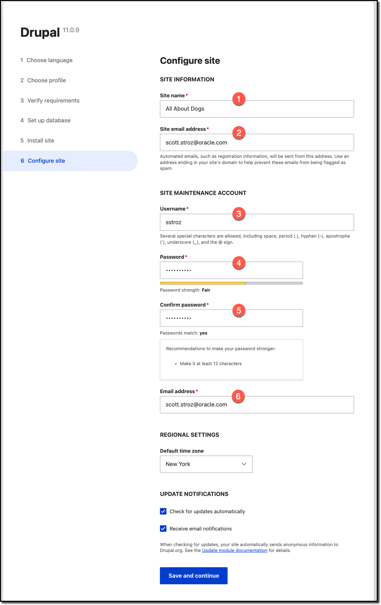Click the numbered badge 2 near Site email address
Image resolution: width=381 pixels, height=605 pixels.
tap(239, 133)
